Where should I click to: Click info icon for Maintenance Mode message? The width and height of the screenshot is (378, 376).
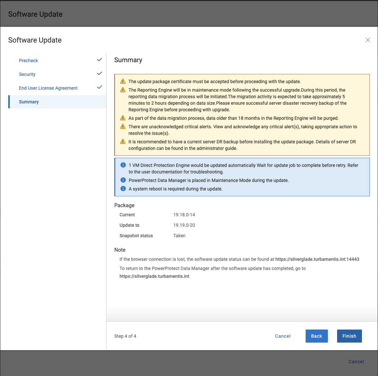point(123,180)
